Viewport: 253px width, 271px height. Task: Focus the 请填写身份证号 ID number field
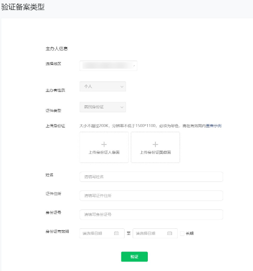click(x=151, y=215)
